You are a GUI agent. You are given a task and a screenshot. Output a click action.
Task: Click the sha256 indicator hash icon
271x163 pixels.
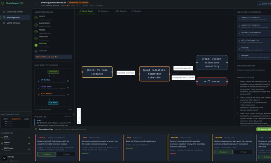click(239, 34)
